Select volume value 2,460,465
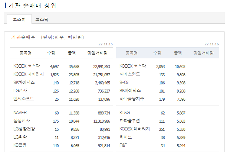This screenshot has height=152, width=227. click(x=102, y=83)
